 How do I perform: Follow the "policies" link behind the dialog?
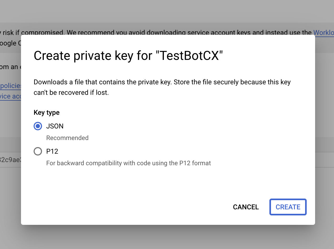pos(11,86)
